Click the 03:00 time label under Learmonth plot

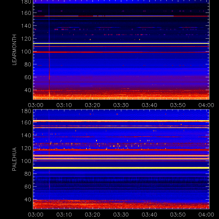pyautogui.click(x=36, y=105)
